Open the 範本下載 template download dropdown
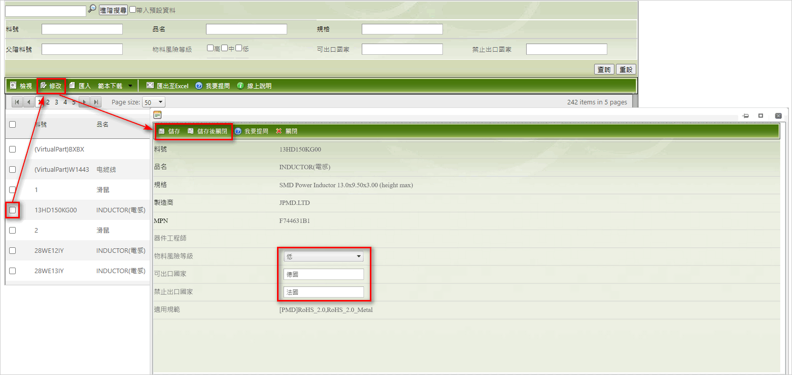The width and height of the screenshot is (792, 375). [115, 86]
